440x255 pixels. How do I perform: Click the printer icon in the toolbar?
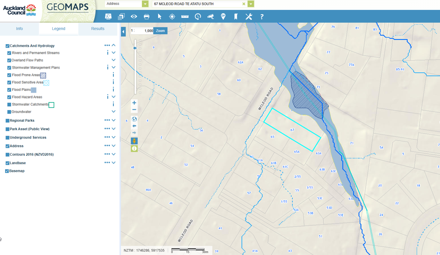147,17
